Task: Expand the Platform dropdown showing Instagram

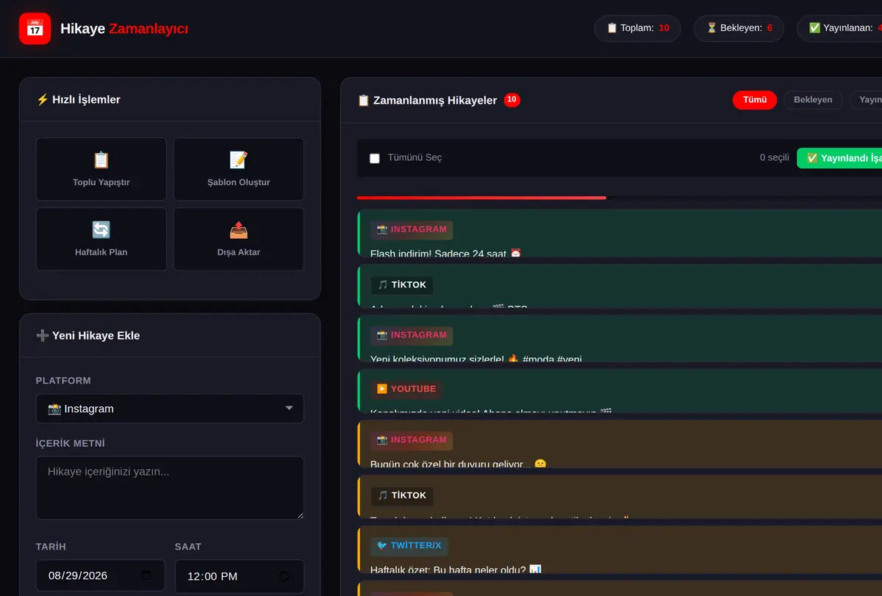Action: pyautogui.click(x=170, y=409)
